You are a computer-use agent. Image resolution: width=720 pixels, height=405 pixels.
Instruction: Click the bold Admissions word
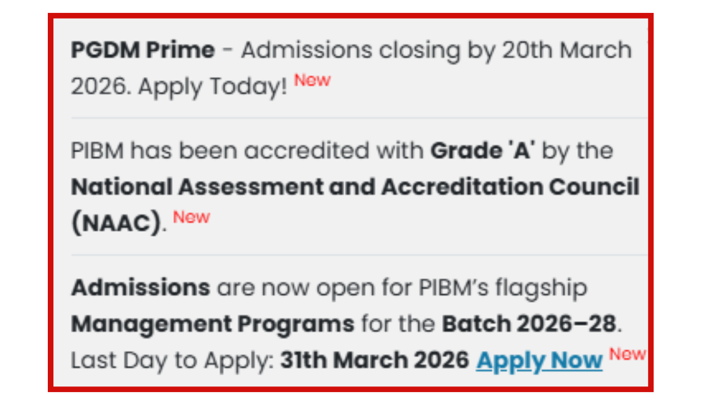(x=141, y=288)
